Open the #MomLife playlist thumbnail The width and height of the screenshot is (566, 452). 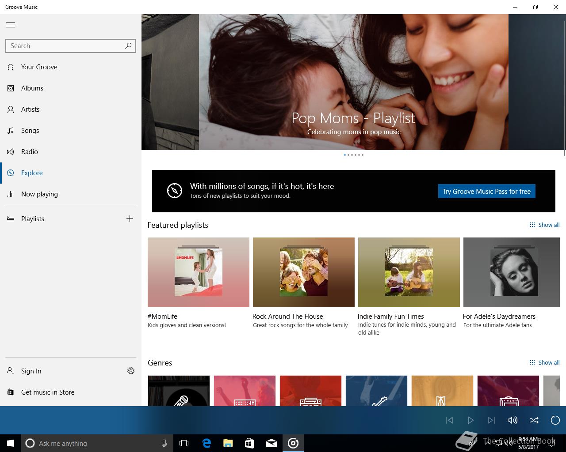199,272
